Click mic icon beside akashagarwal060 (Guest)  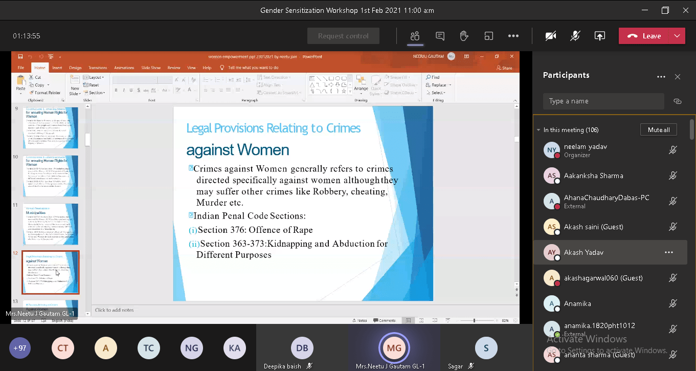[673, 278]
